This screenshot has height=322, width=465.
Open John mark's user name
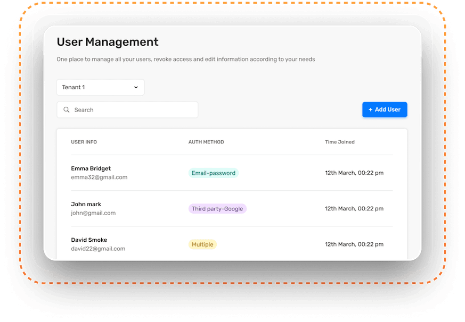(x=86, y=204)
